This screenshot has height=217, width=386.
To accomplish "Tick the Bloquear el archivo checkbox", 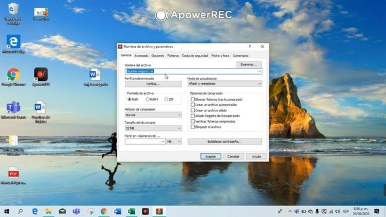I will pyautogui.click(x=193, y=127).
